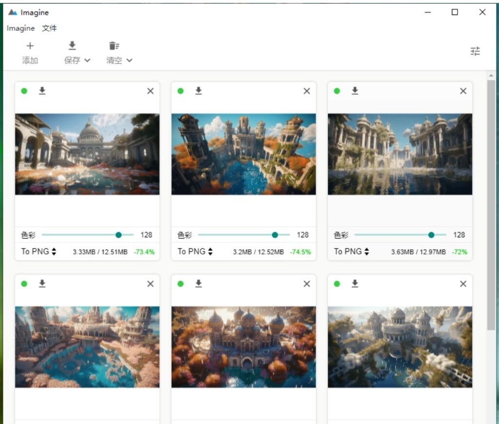
Task: Open the settings sliders icon at top right
Action: [475, 51]
